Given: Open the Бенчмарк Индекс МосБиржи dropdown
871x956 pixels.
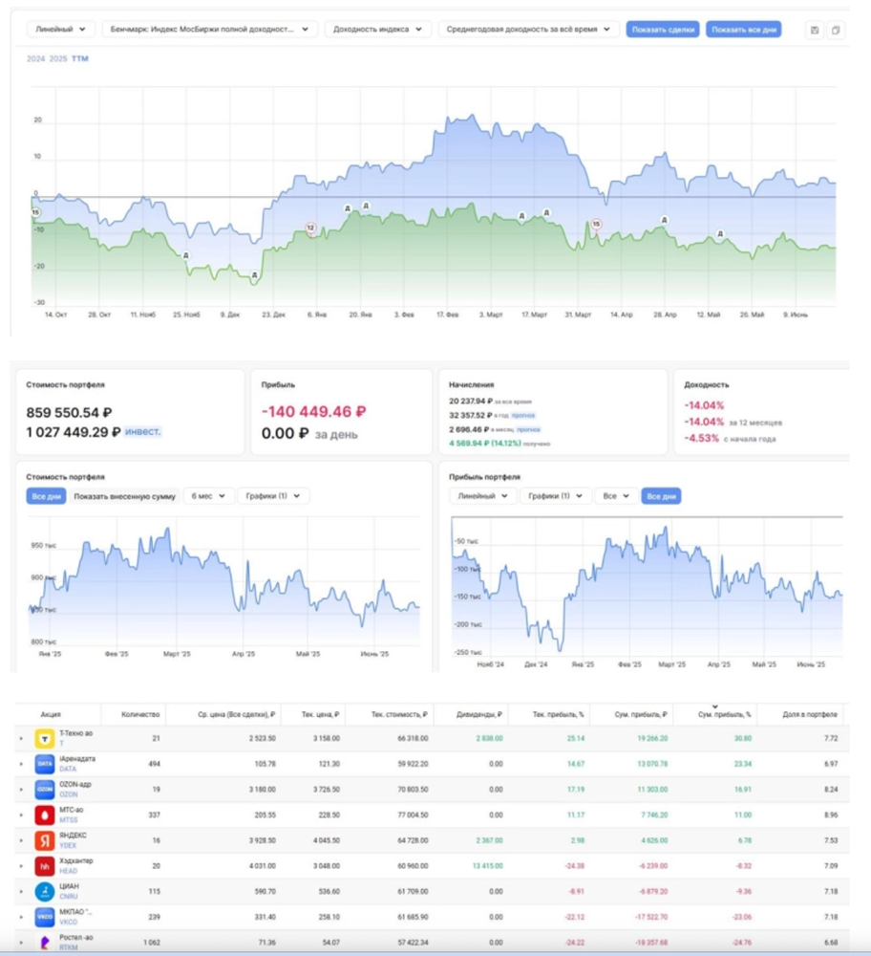Looking at the screenshot, I should point(209,30).
